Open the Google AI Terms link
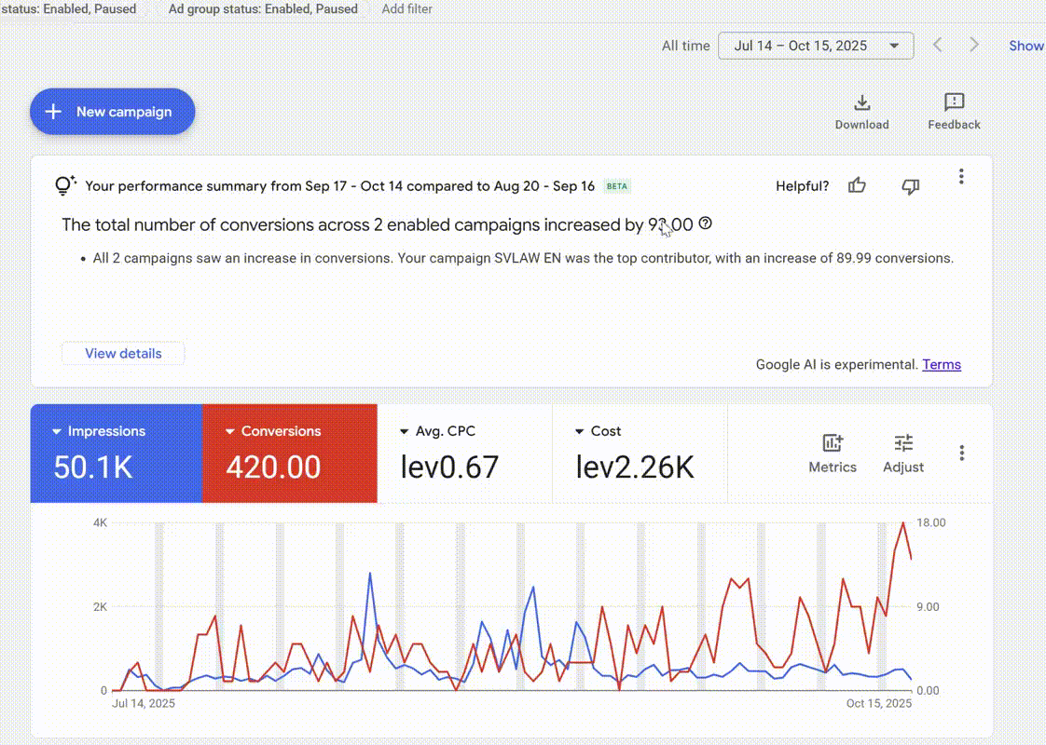 click(x=942, y=365)
